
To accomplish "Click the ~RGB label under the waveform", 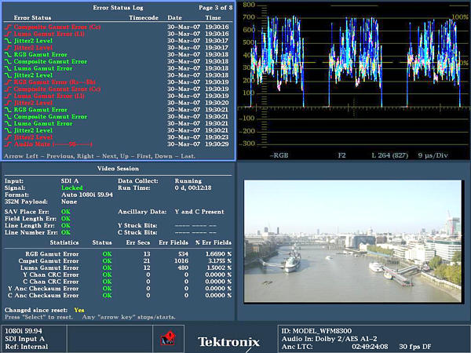I will (280, 155).
